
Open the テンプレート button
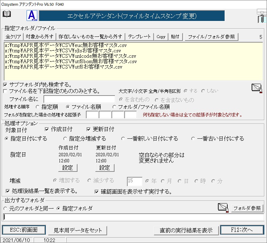pyautogui.click(x=139, y=37)
